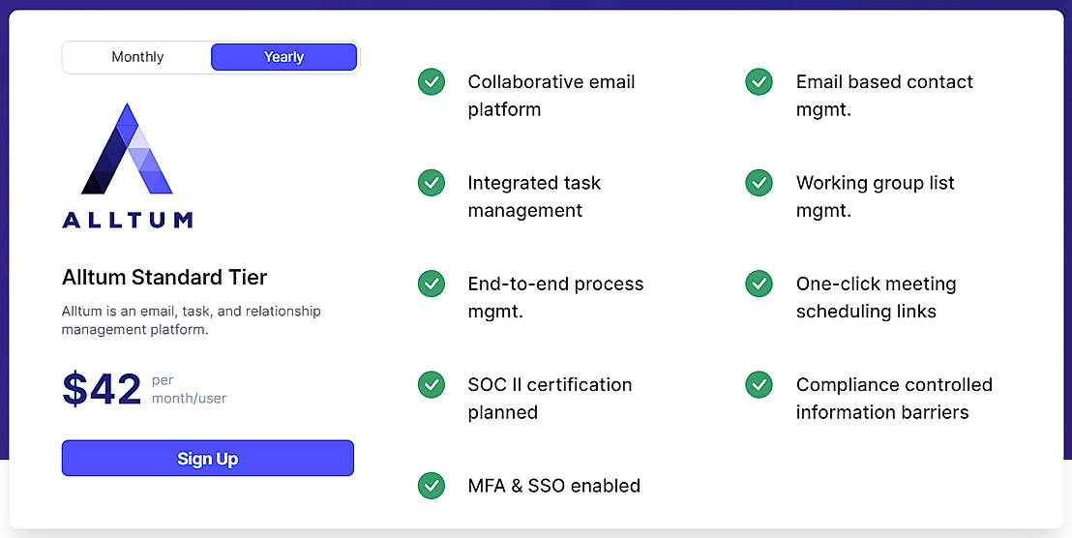
Task: Click the ALLTUM wordmark under the logo
Action: [x=127, y=220]
